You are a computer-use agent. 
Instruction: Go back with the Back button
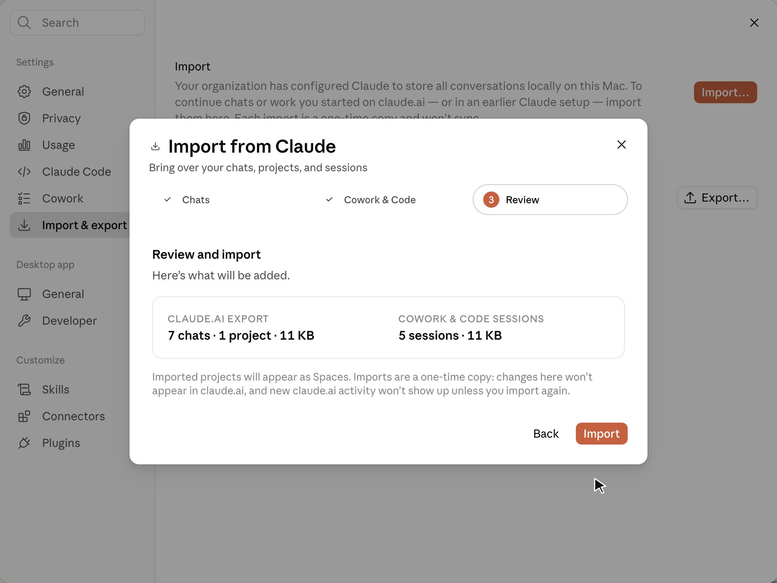(546, 434)
